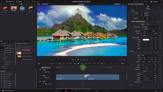Screen dimensions: 163x92
Task: Open the Media Pool panel
Action: click(x=10, y=2)
